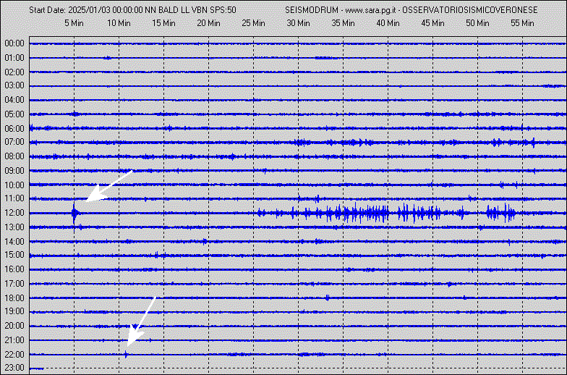Click the noise burst on the 07:00 trace
The height and width of the screenshot is (375, 567).
[334, 142]
